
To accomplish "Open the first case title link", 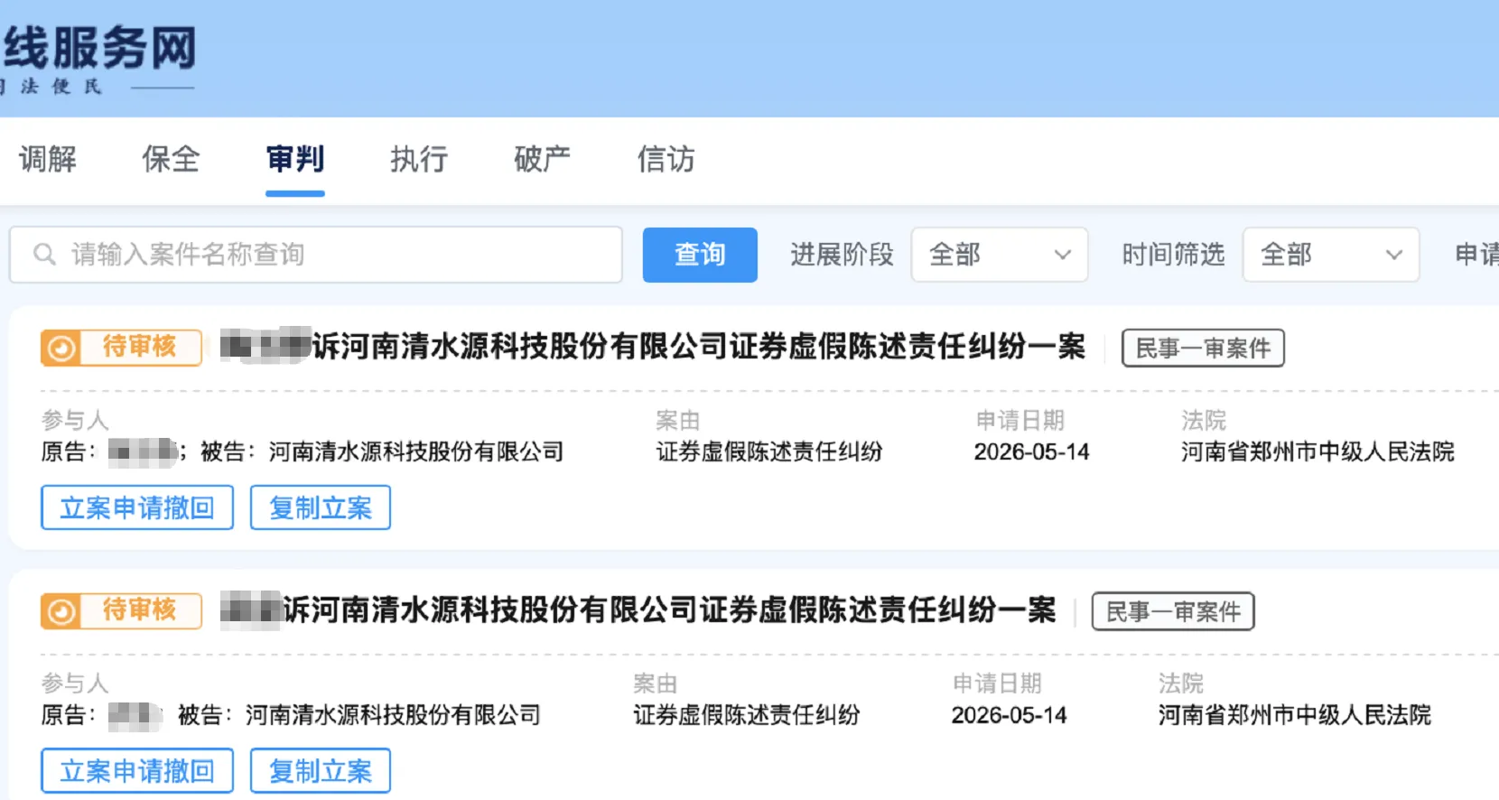I will 653,347.
